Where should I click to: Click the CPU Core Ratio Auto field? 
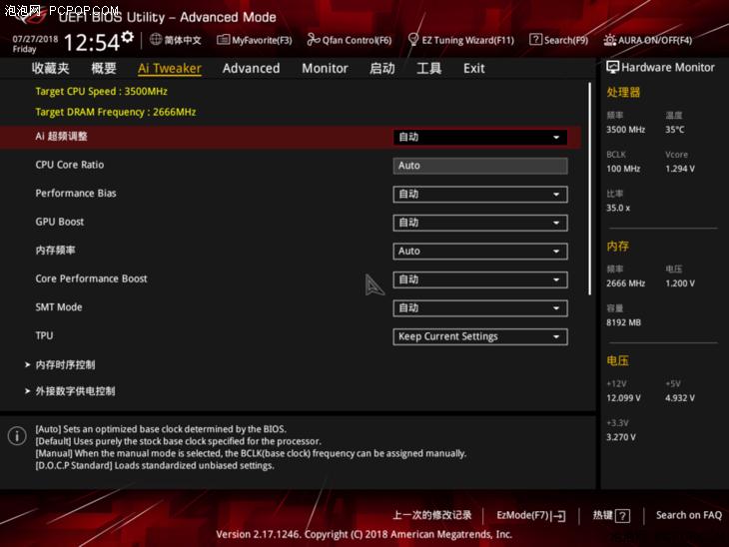pos(479,166)
